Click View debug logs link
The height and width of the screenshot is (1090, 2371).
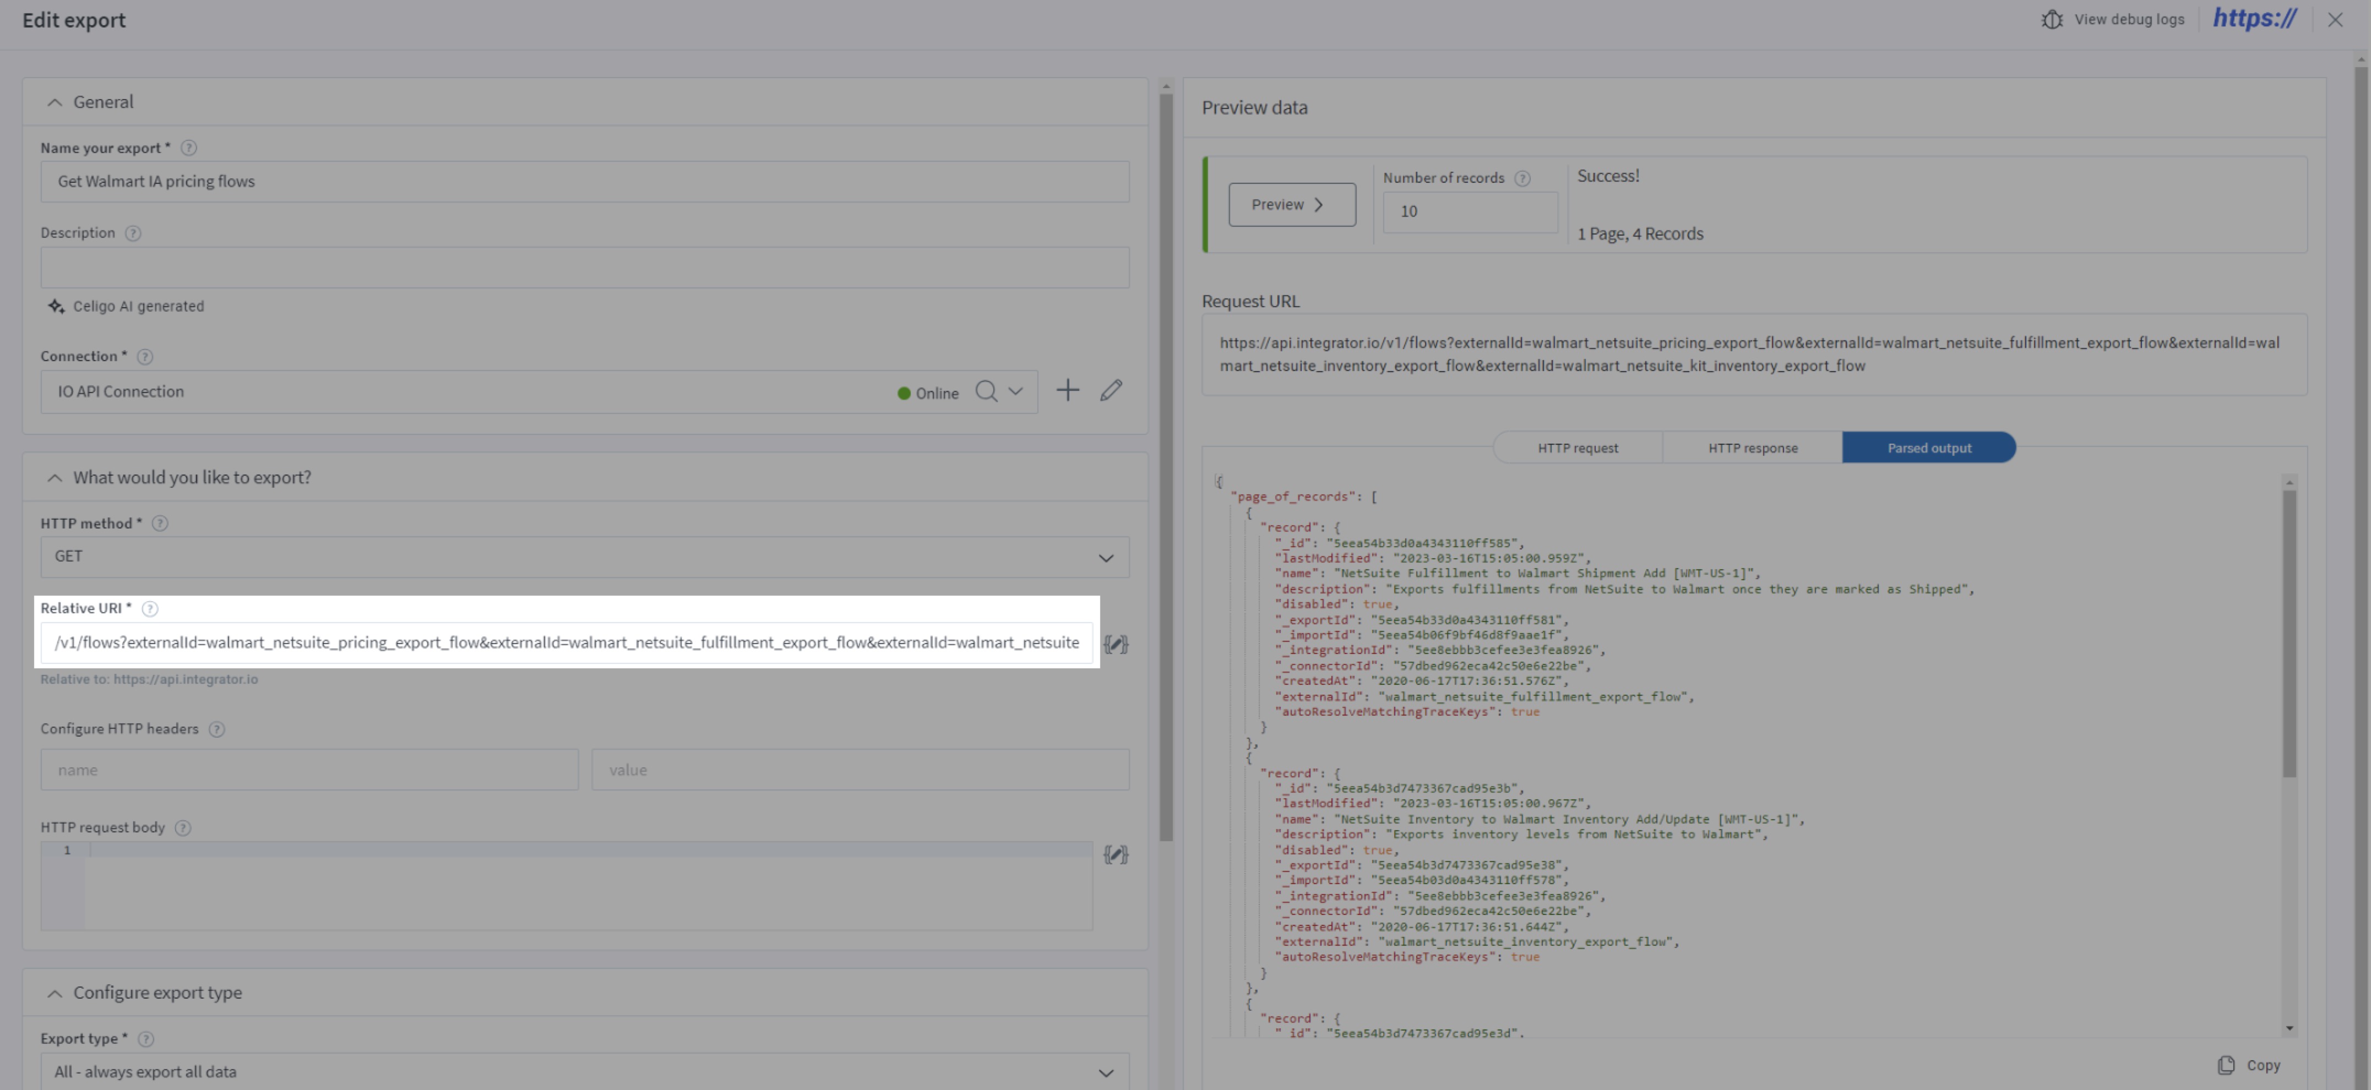pyautogui.click(x=2129, y=19)
